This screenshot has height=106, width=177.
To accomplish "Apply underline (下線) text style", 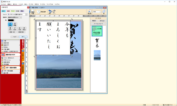I will (19, 29).
